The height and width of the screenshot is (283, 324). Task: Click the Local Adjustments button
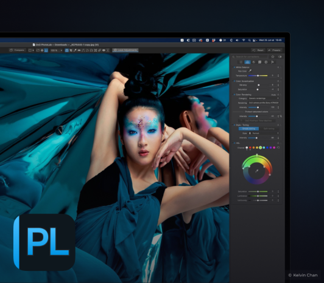point(125,50)
